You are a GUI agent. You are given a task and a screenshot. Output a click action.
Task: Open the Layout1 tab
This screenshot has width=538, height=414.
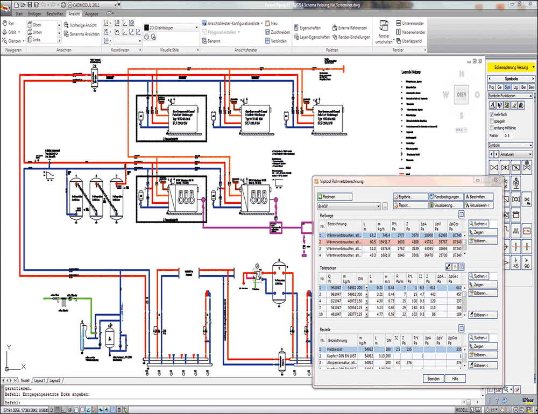coord(41,380)
